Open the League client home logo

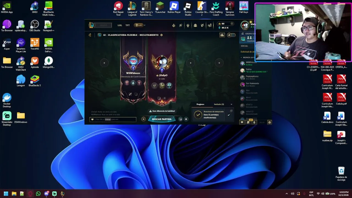[x=91, y=25]
